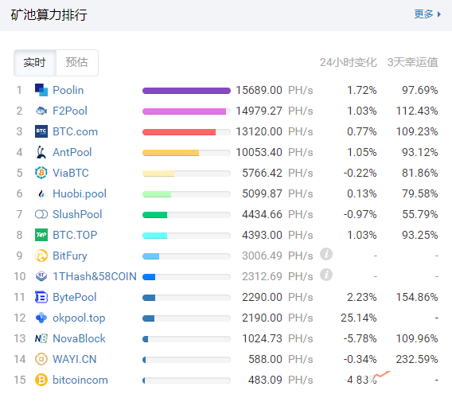The height and width of the screenshot is (402, 452).
Task: Click the NovaBlock logo icon
Action: pyautogui.click(x=41, y=338)
